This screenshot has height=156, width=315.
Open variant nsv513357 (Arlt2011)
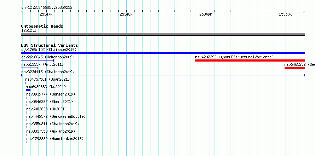pyautogui.click(x=42, y=64)
